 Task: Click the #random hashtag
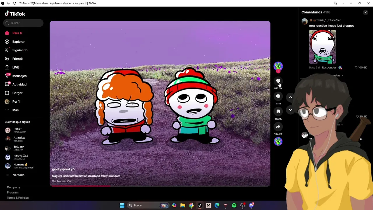pos(114,176)
